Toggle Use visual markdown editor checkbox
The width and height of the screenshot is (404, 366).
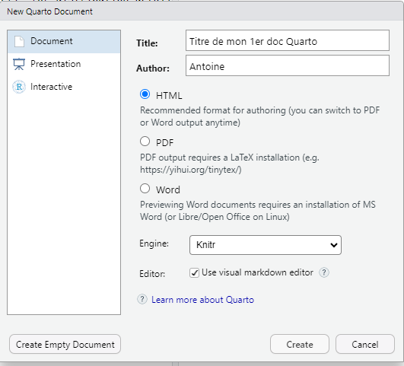[x=194, y=272]
